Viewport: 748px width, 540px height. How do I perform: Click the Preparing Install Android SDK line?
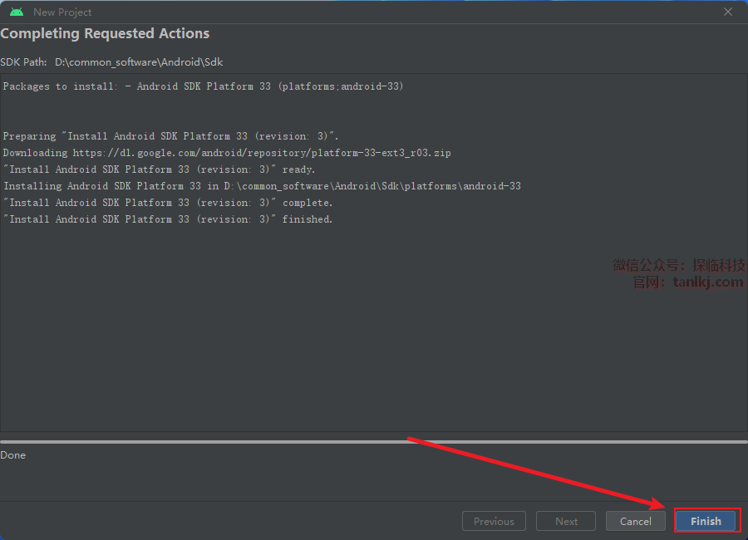[171, 136]
